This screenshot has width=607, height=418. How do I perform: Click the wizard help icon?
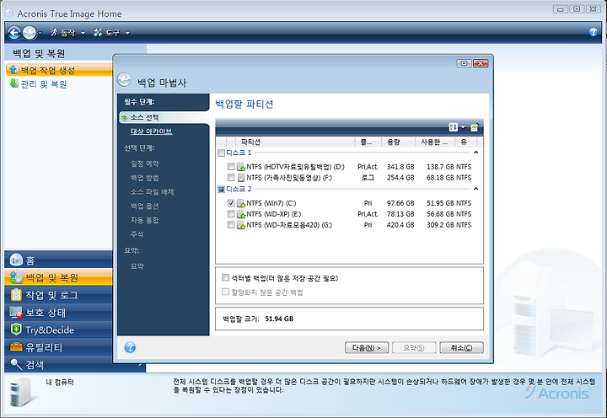click(x=130, y=347)
